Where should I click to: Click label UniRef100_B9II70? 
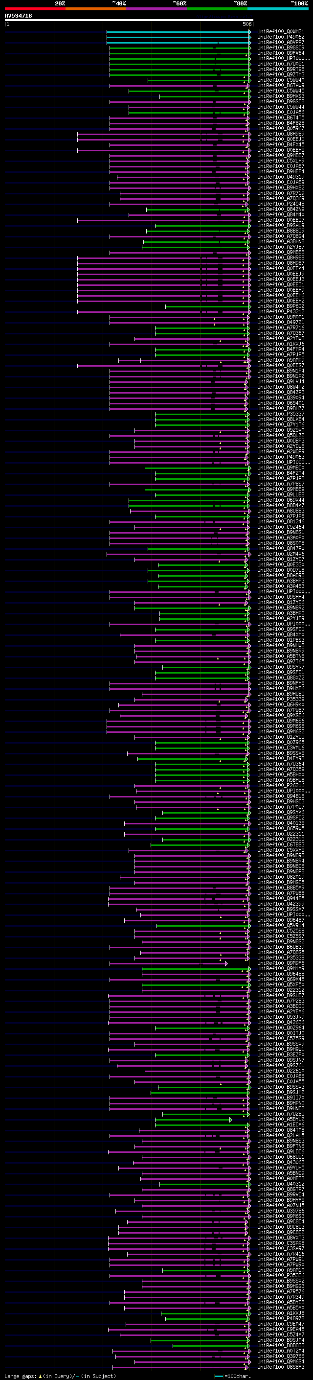coord(281,1098)
